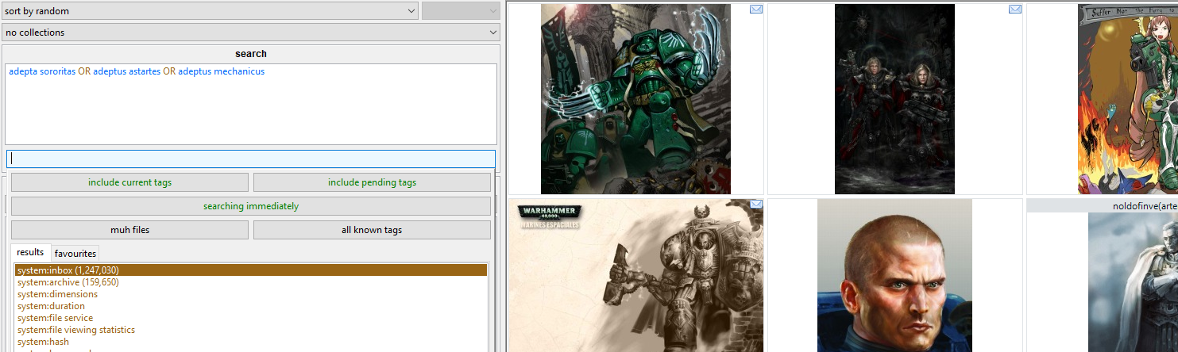Image resolution: width=1178 pixels, height=352 pixels.
Task: Select the bald marine face thumbnail
Action: coord(894,275)
